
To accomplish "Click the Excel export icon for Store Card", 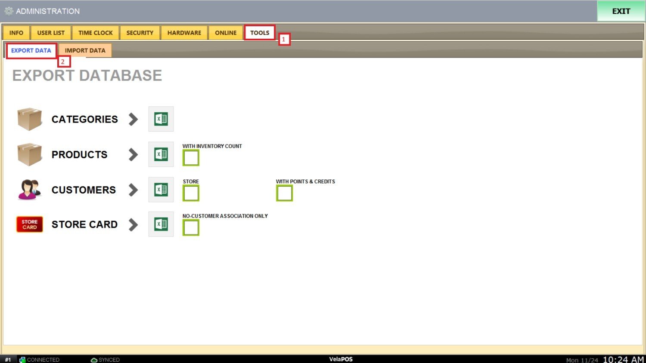I will pyautogui.click(x=161, y=224).
